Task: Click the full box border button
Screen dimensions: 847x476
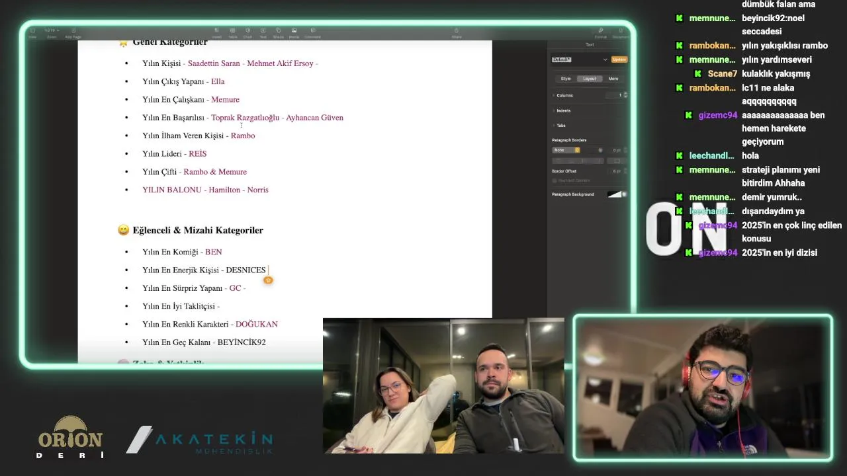Action: 617,161
